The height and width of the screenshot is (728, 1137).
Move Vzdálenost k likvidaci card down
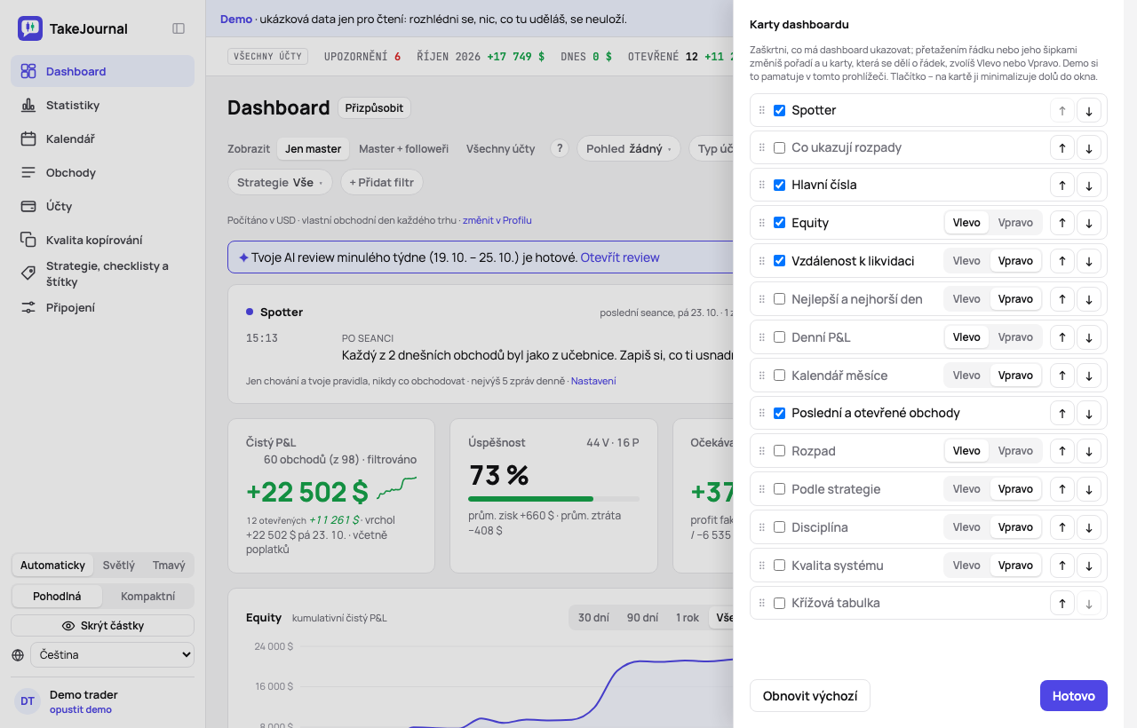coord(1088,261)
